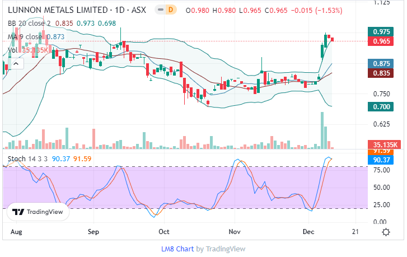Click the Oct marker on time axis
407x257 pixels.
tap(164, 231)
